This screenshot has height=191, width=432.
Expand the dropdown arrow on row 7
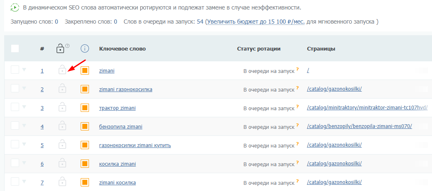pos(24,181)
